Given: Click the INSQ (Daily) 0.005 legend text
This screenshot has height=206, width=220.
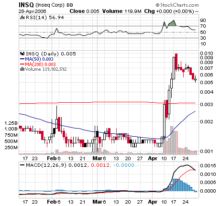Looking at the screenshot, I should [51, 54].
